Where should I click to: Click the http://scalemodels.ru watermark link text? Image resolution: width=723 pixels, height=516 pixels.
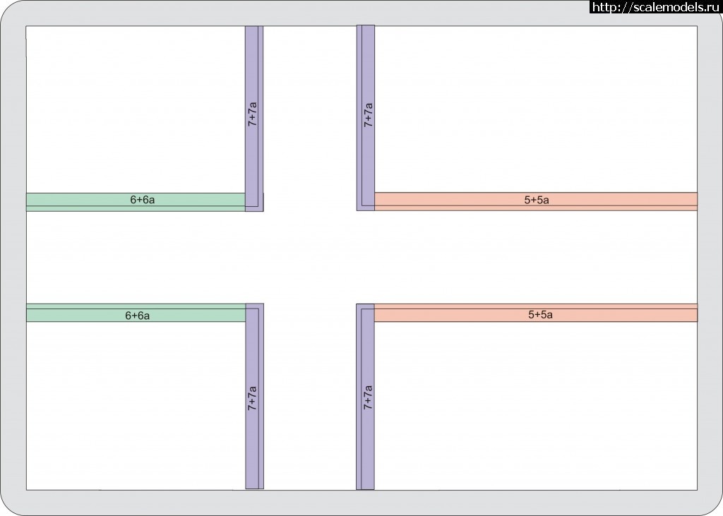point(656,7)
